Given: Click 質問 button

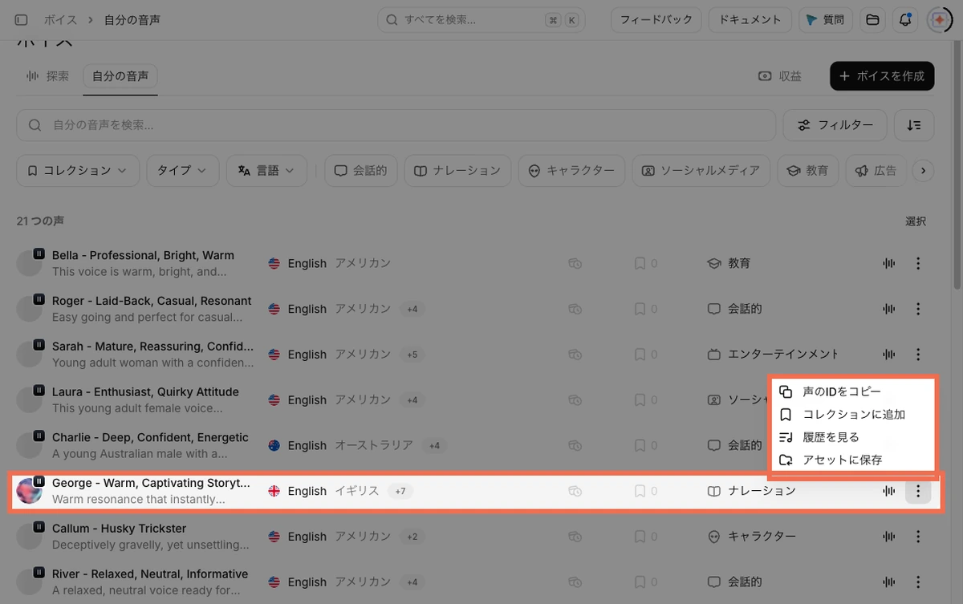Looking at the screenshot, I should [825, 19].
